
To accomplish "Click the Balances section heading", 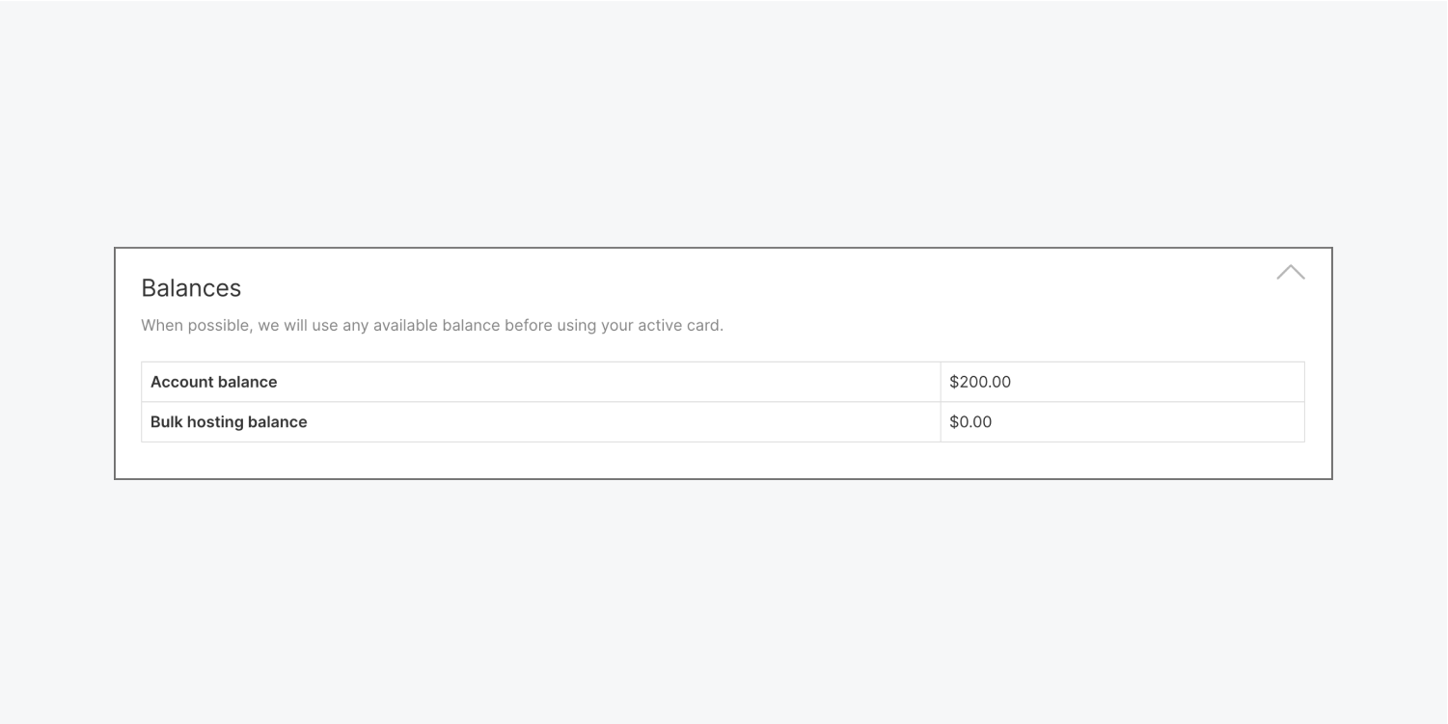I will pos(191,288).
